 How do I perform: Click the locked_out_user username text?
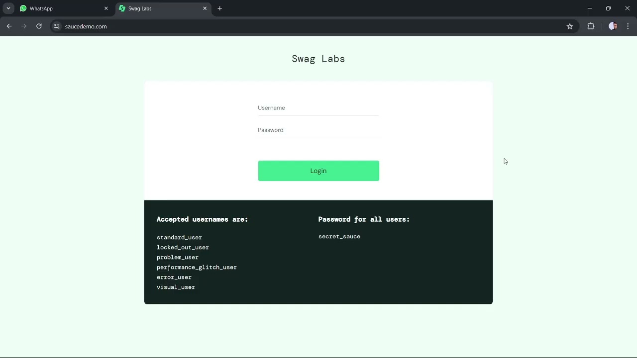183,248
